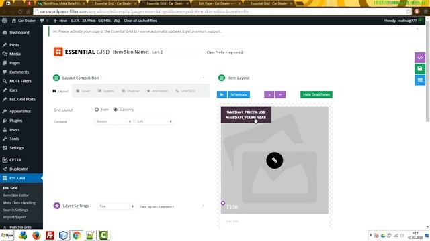The height and width of the screenshot is (241, 430).
Task: Open FileZilla from taskbar
Action: click(x=50, y=235)
